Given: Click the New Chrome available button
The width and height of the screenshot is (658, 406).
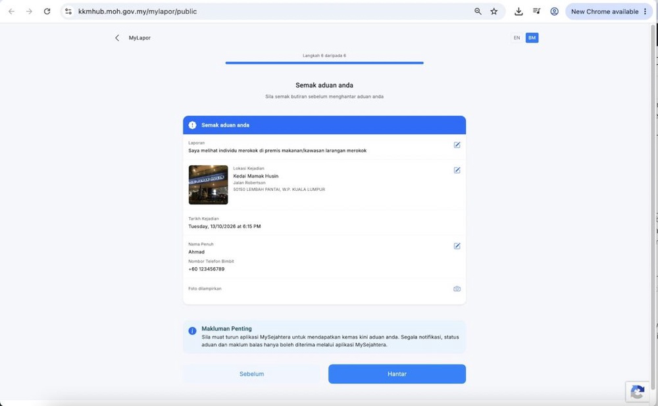Looking at the screenshot, I should click(609, 11).
